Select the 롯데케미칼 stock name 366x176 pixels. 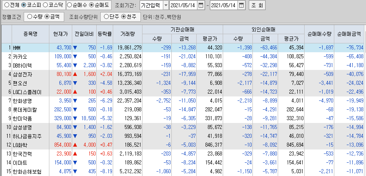click(x=25, y=110)
